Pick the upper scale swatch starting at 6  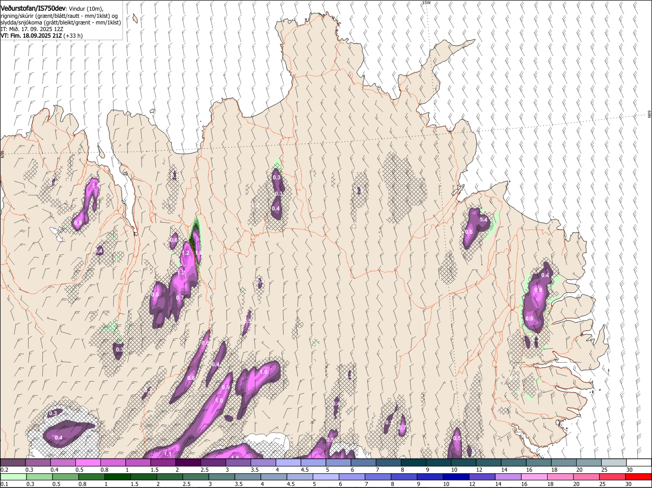(x=363, y=462)
